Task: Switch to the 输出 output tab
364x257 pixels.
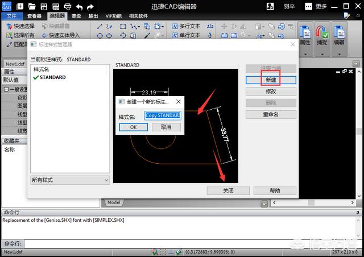Action: pyautogui.click(x=93, y=16)
